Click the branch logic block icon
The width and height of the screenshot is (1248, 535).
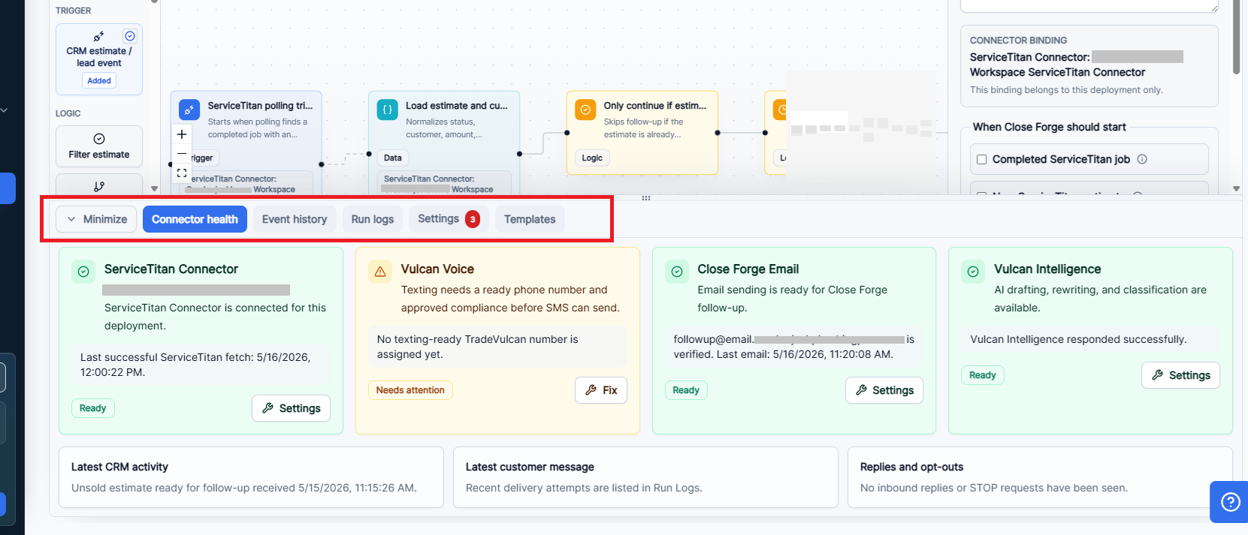pyautogui.click(x=99, y=186)
